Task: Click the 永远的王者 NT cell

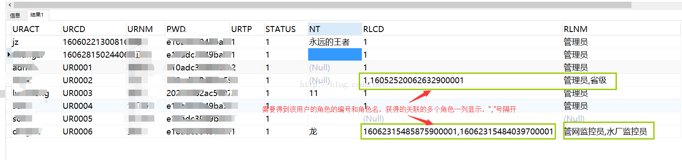Action: pyautogui.click(x=335, y=42)
